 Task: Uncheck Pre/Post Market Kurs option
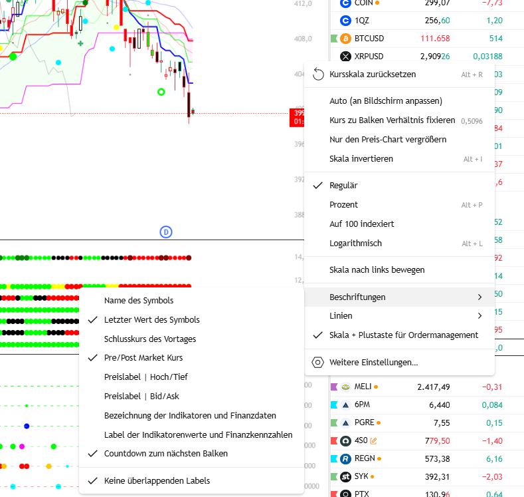[x=143, y=358]
